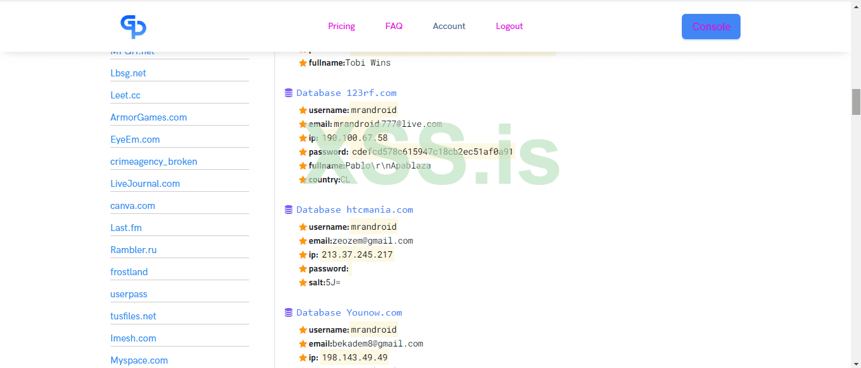The image size is (861, 368).
Task: Click star beside htcmania.com empty password
Action: point(303,269)
